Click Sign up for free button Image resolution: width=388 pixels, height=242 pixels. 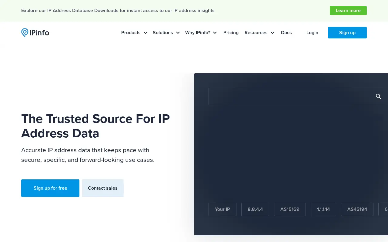point(50,188)
